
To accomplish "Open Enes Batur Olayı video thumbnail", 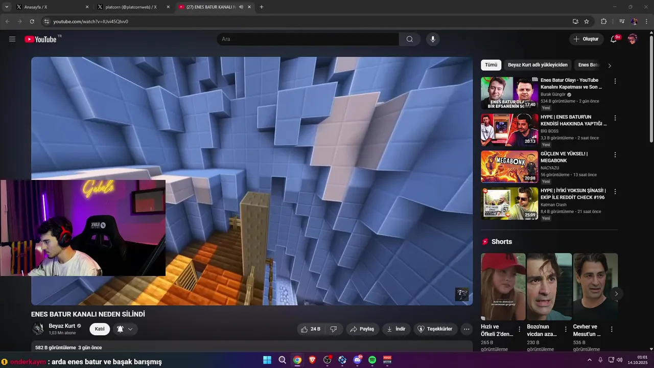I will [x=509, y=93].
